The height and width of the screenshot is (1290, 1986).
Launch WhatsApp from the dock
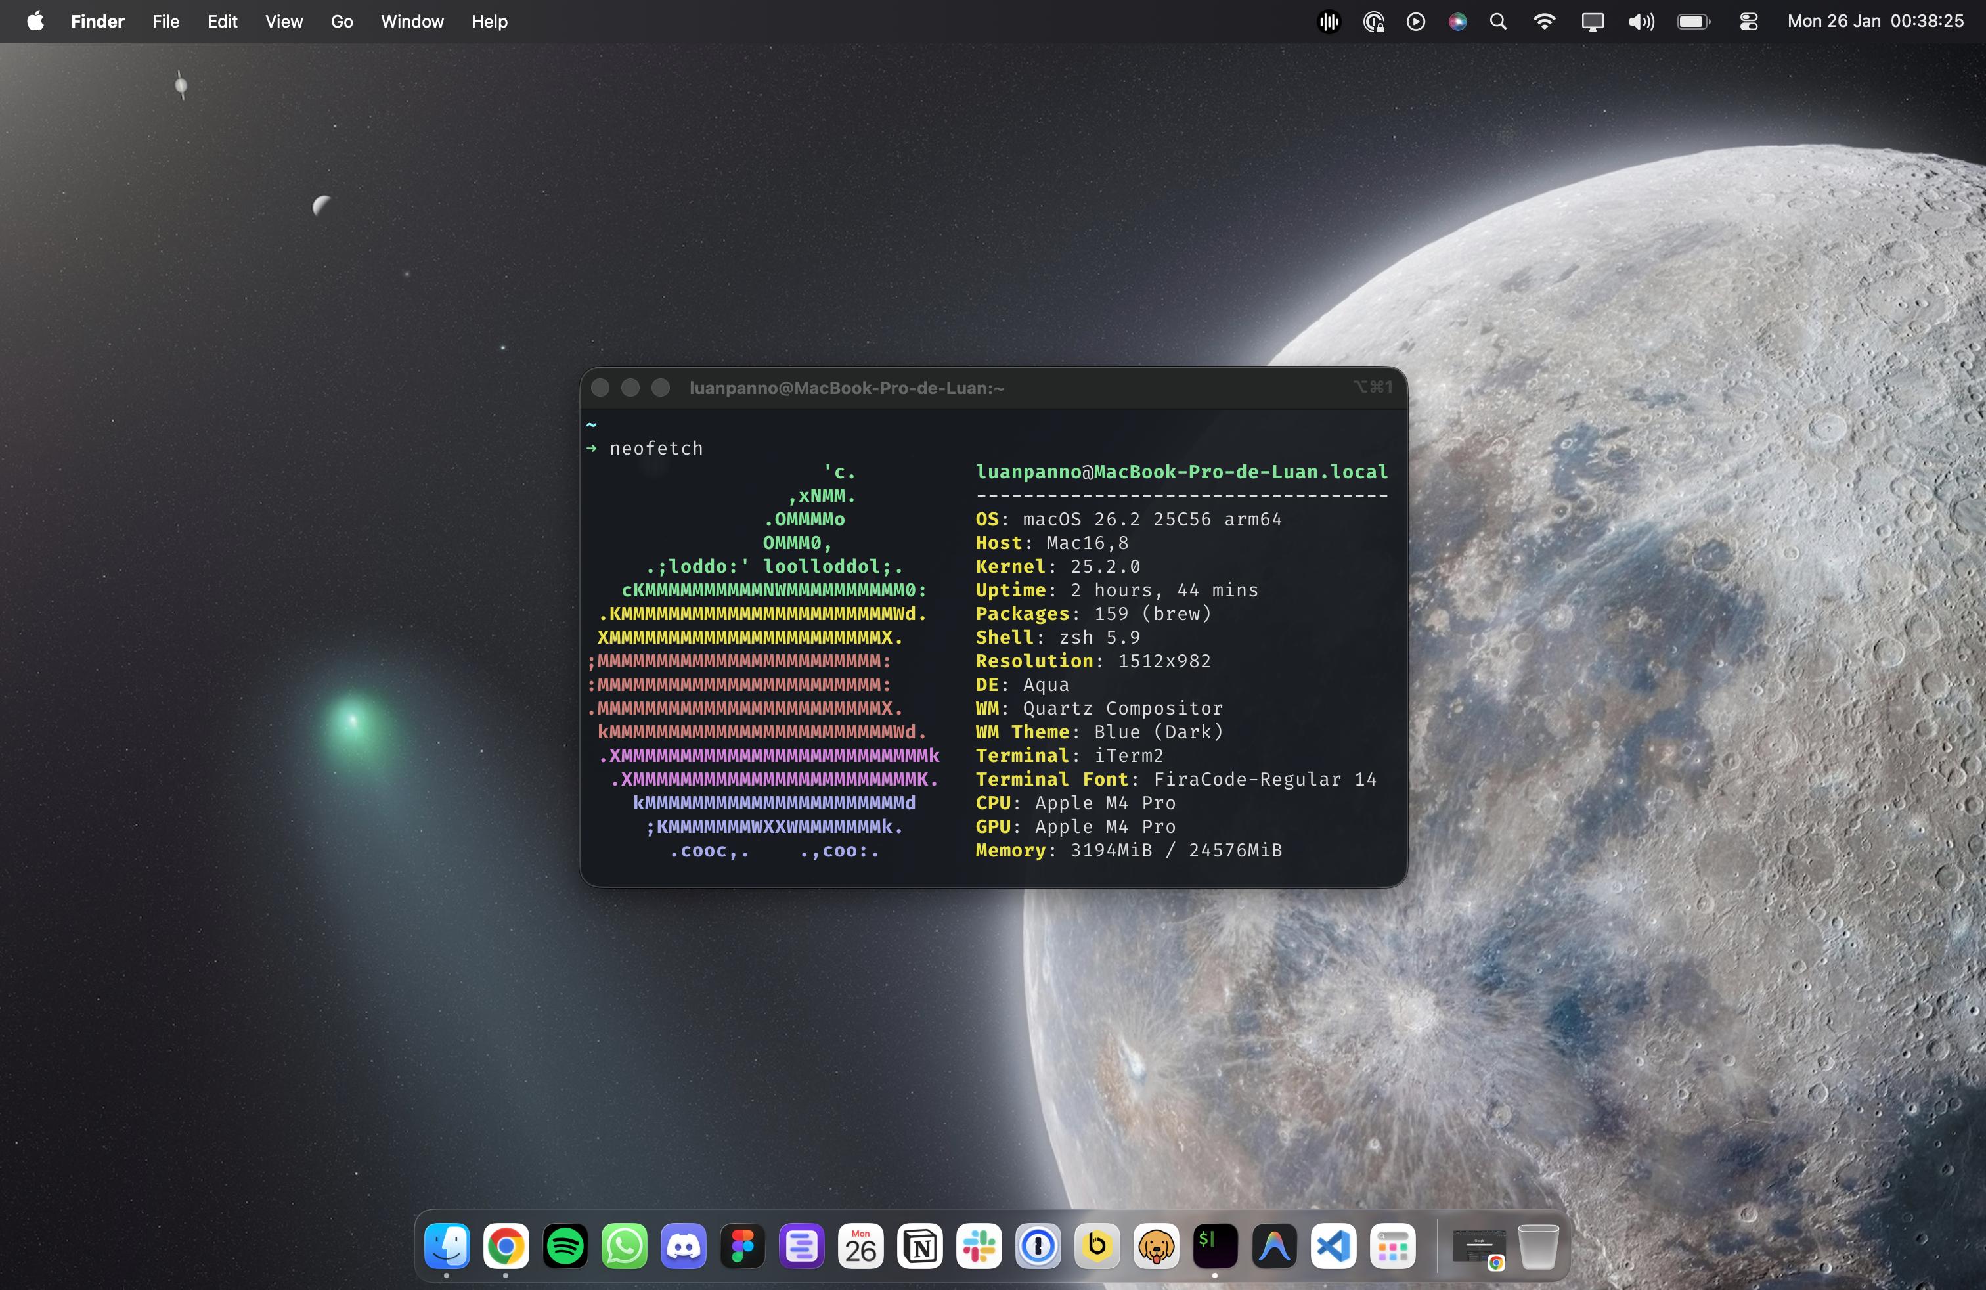(624, 1247)
